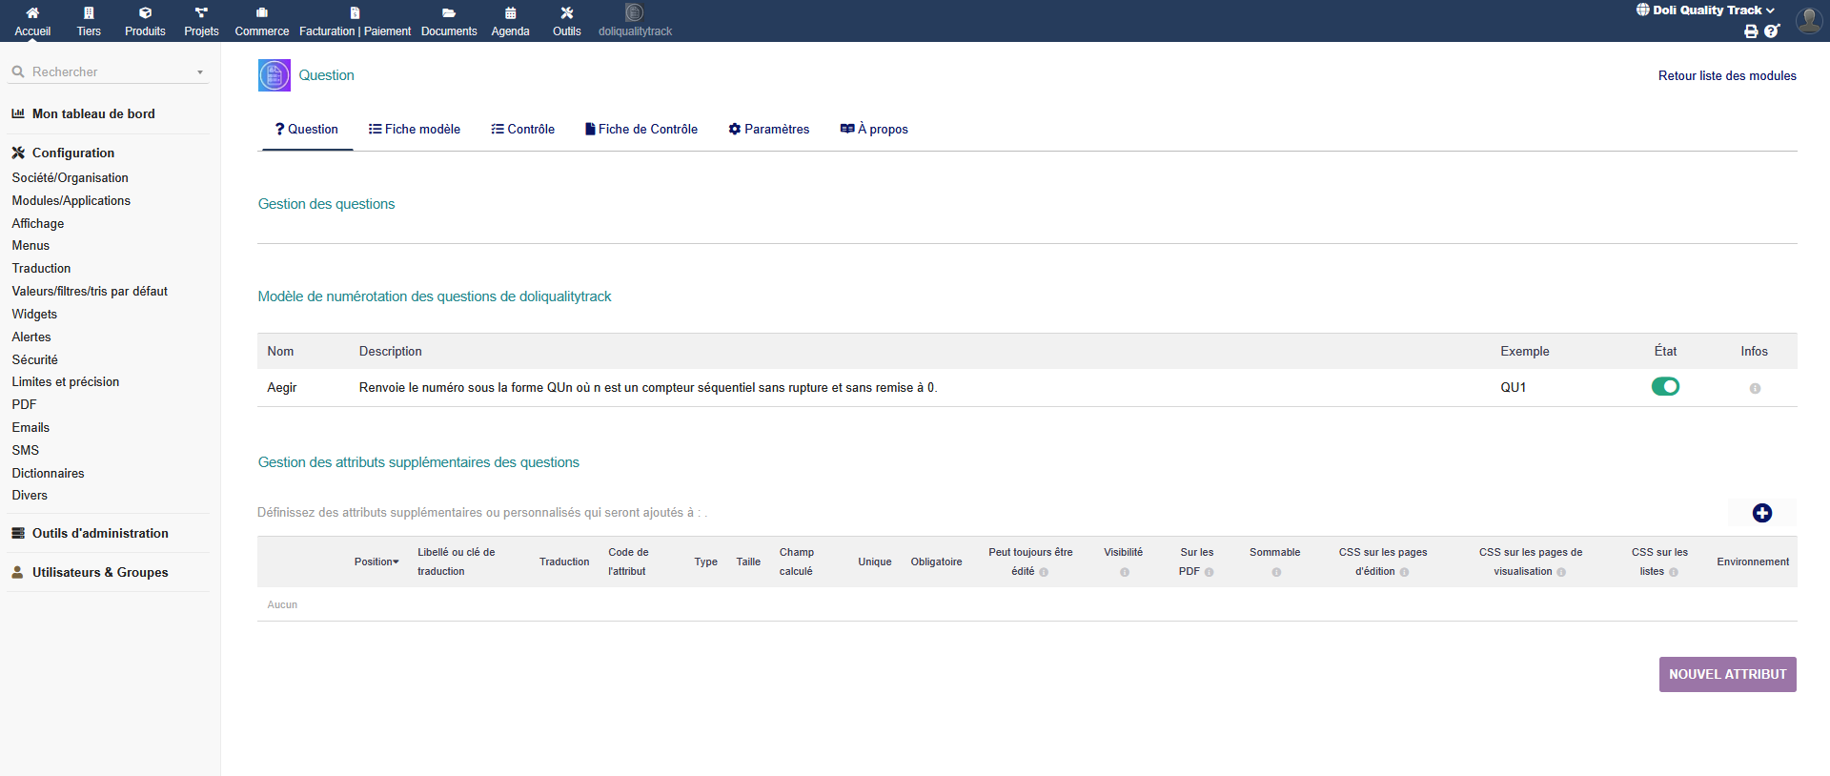The width and height of the screenshot is (1830, 776).
Task: Open the Outils tools icon
Action: (x=566, y=13)
